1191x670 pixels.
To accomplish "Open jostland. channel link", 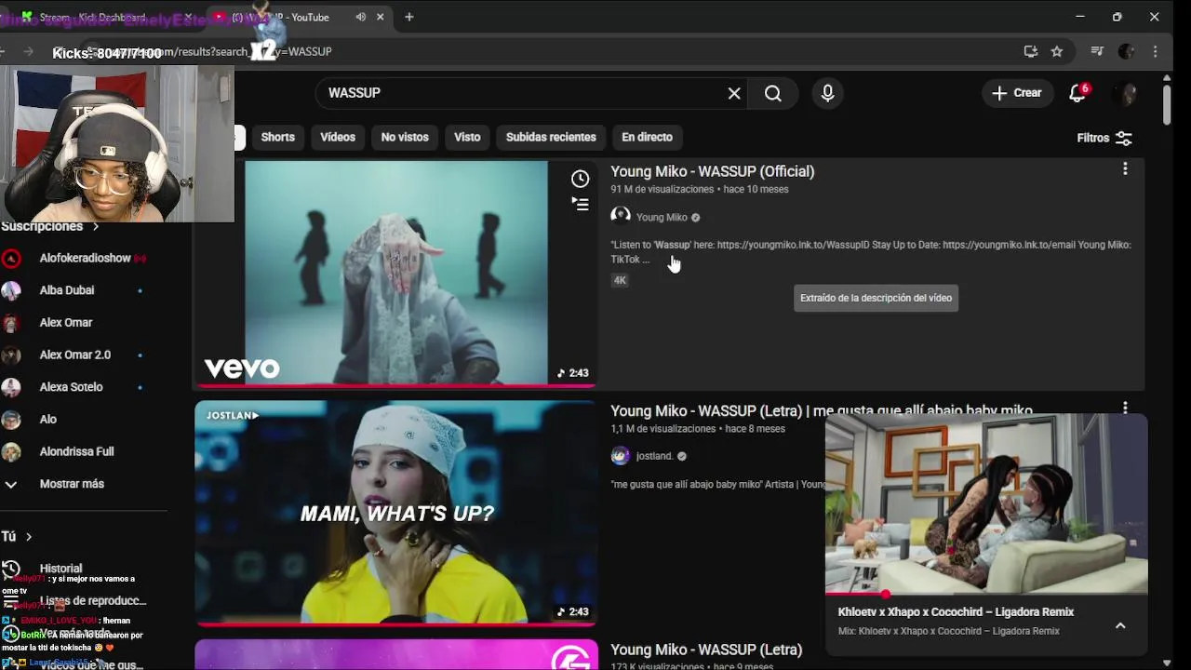I will pyautogui.click(x=654, y=456).
